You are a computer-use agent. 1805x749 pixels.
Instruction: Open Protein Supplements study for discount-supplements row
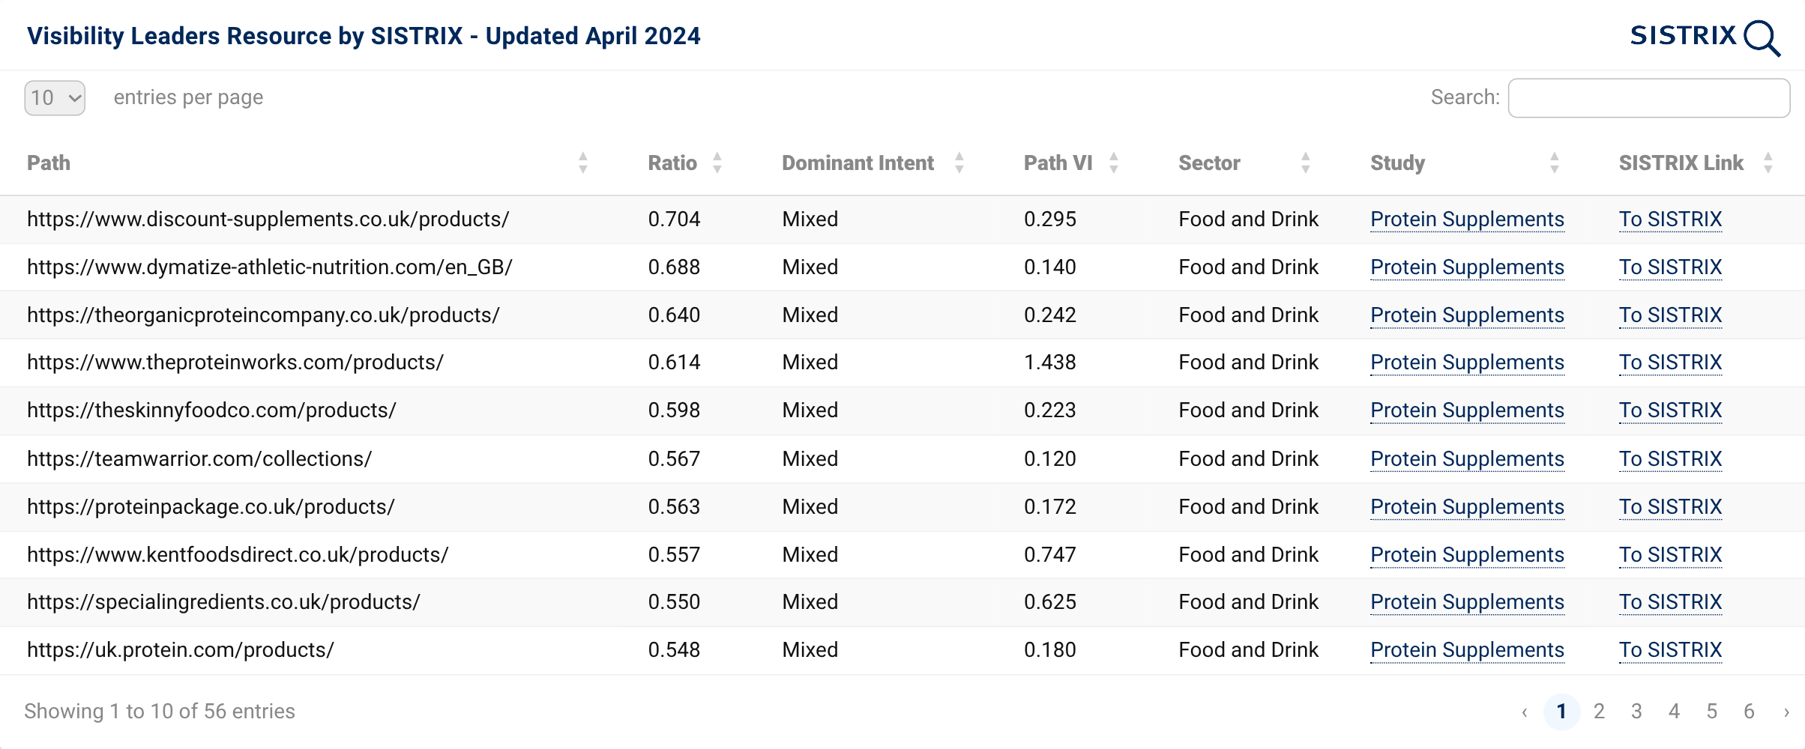pos(1467,219)
